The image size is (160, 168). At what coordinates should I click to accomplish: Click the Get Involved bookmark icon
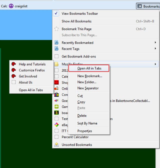[14, 76]
